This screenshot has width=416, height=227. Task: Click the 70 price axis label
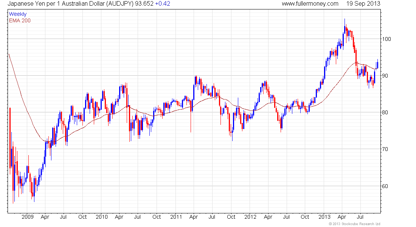[385, 149]
